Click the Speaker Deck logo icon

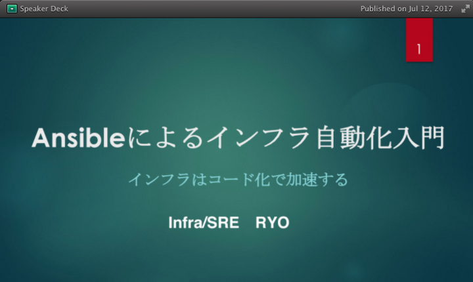pyautogui.click(x=12, y=9)
